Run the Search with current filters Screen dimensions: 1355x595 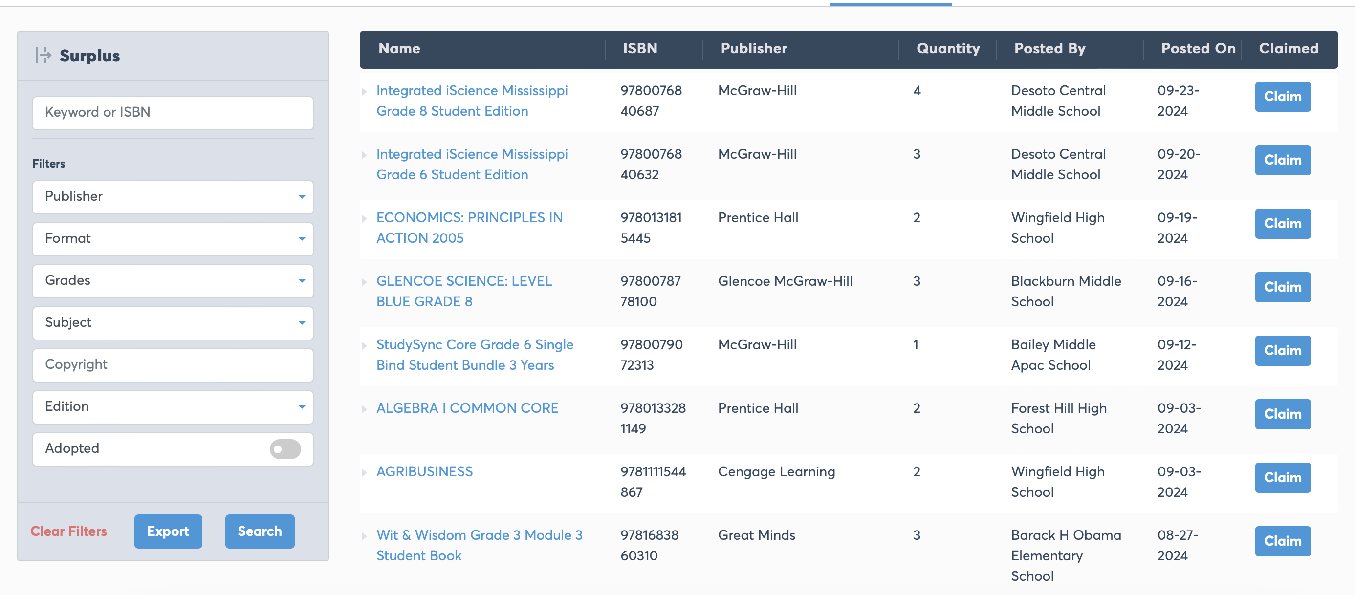[x=260, y=531]
